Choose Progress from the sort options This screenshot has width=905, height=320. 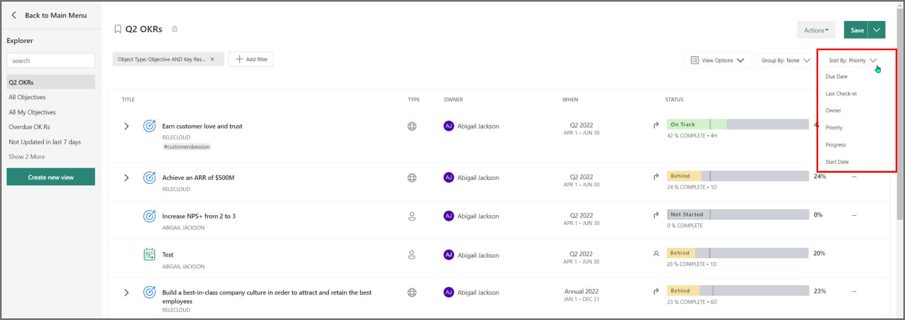click(835, 145)
